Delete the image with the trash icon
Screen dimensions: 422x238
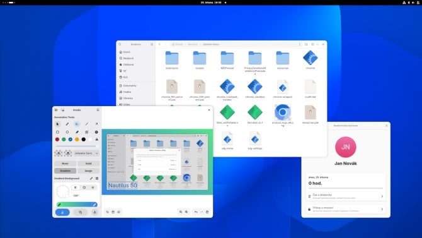coord(207,212)
